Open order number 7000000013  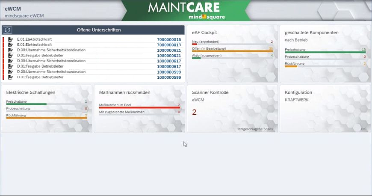(x=169, y=45)
